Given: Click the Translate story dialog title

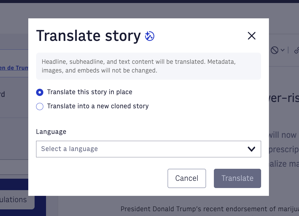Looking at the screenshot, I should point(88,36).
